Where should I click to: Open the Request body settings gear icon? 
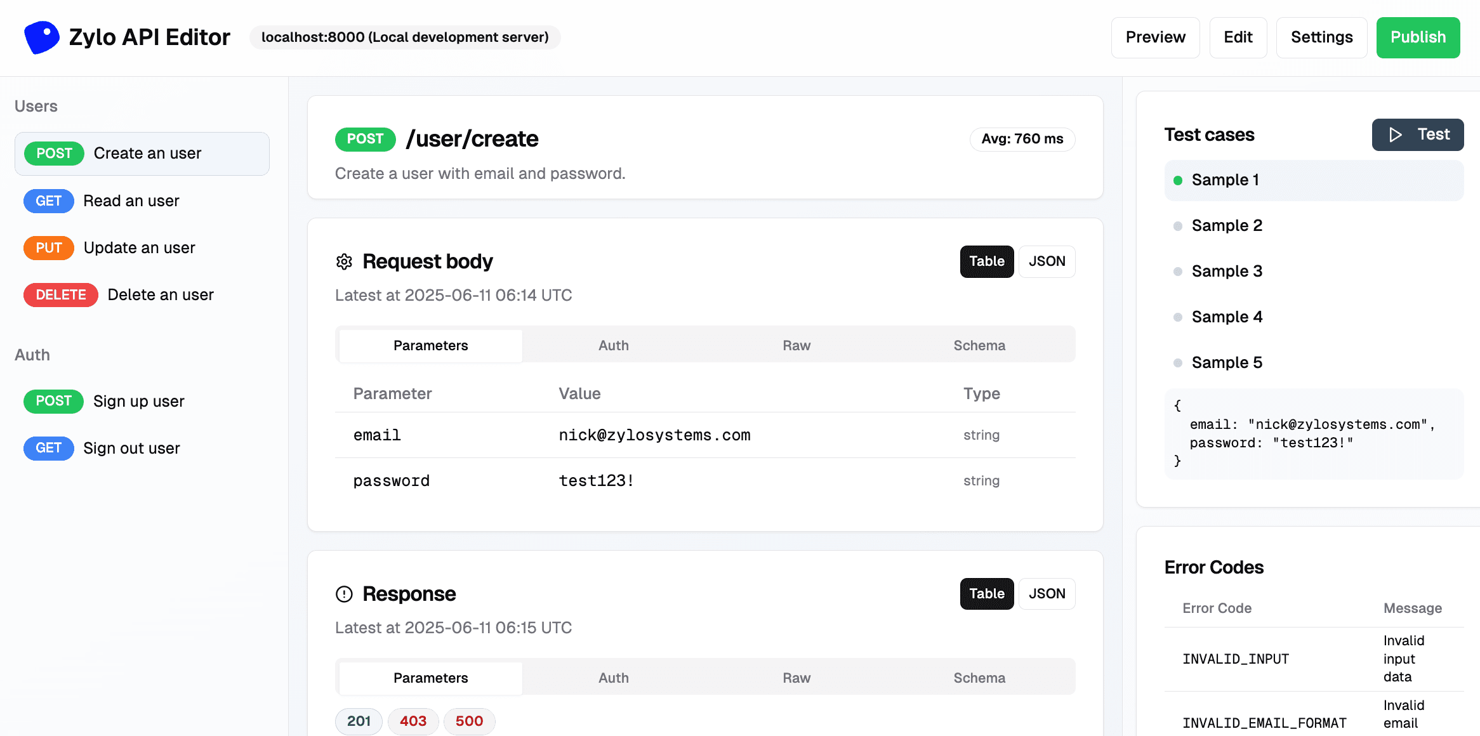(x=343, y=261)
